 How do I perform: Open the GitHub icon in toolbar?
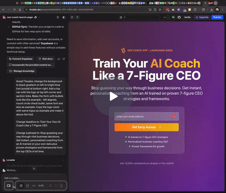coord(179,17)
